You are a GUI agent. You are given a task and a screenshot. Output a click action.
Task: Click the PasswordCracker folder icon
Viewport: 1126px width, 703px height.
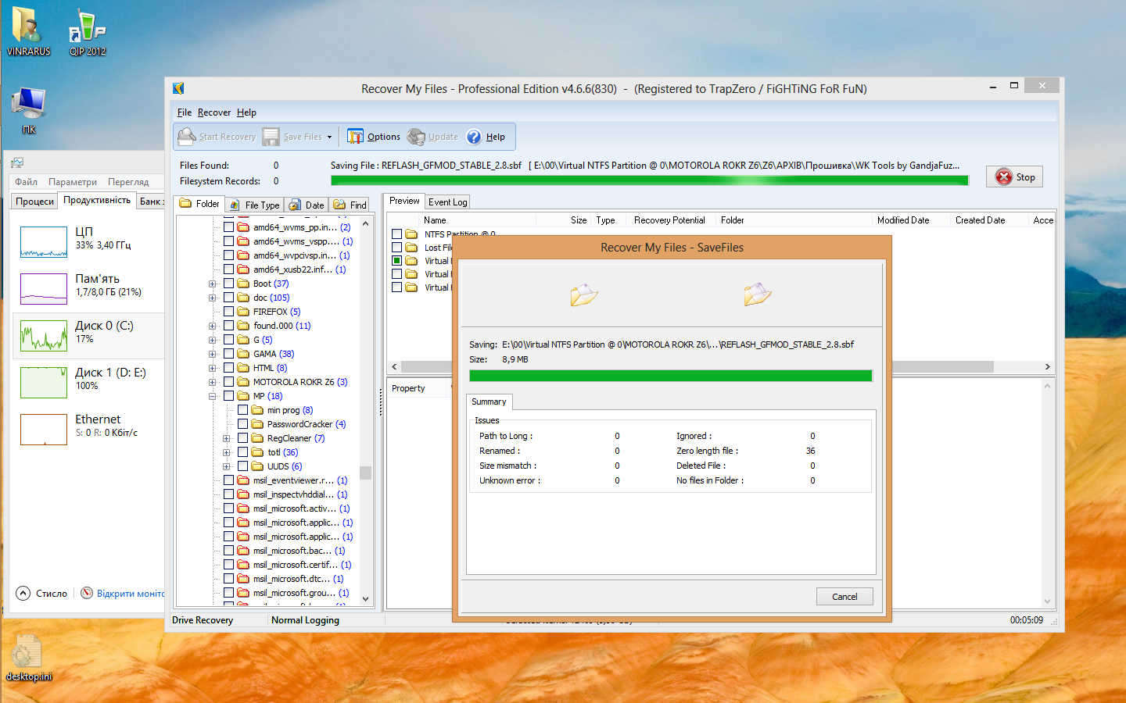point(257,424)
